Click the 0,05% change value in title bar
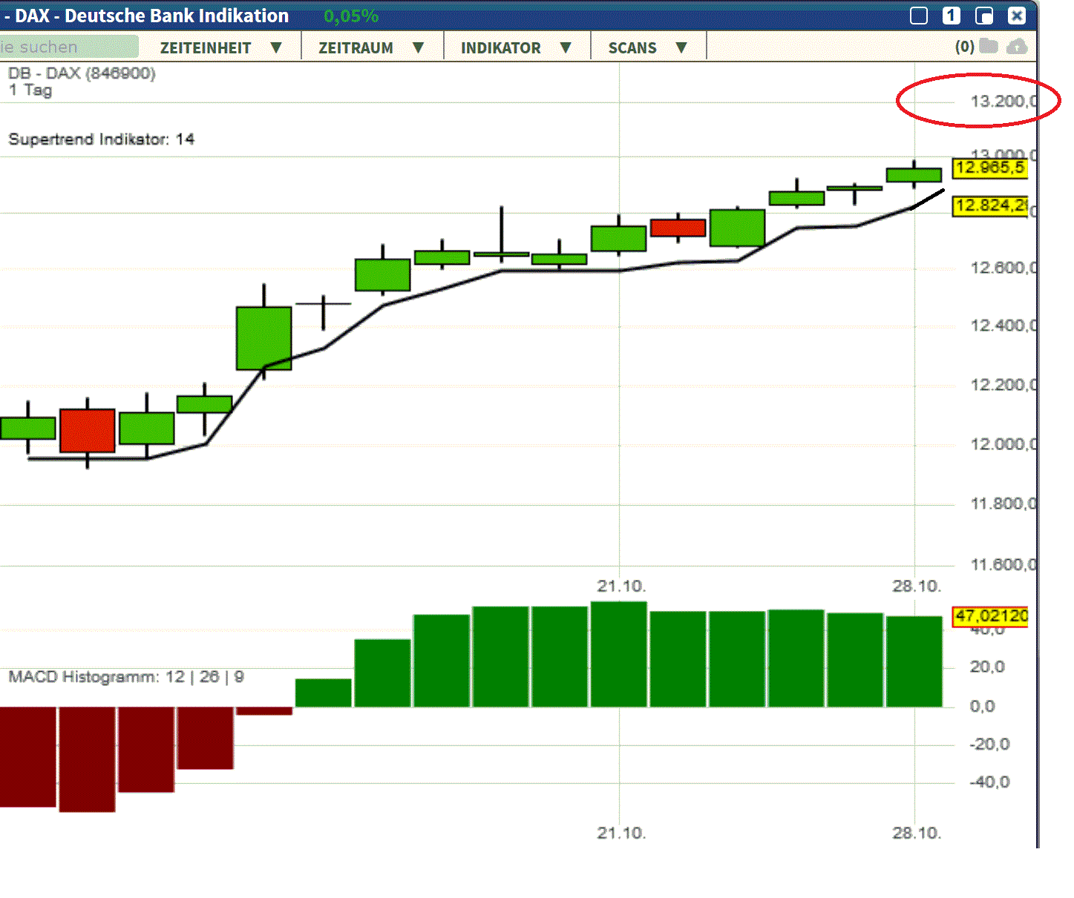1074x898 pixels. coord(351,16)
